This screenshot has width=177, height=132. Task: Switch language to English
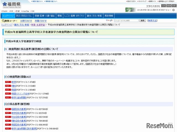tap(5, 11)
